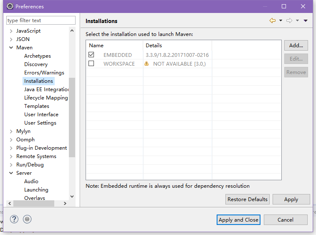316x235 pixels.
Task: Open the Installations page view menu arrow
Action: [x=306, y=20]
